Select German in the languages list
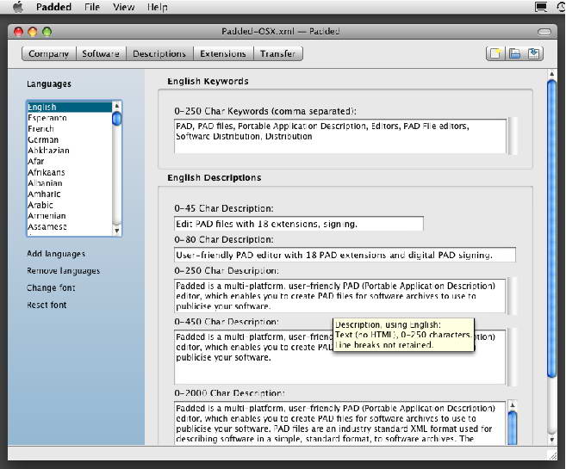Viewport: 566px width, 469px height. pos(70,139)
